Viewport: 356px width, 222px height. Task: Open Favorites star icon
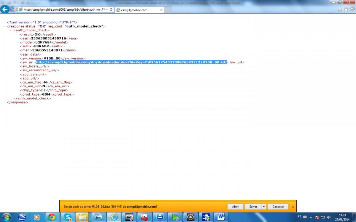[346, 9]
